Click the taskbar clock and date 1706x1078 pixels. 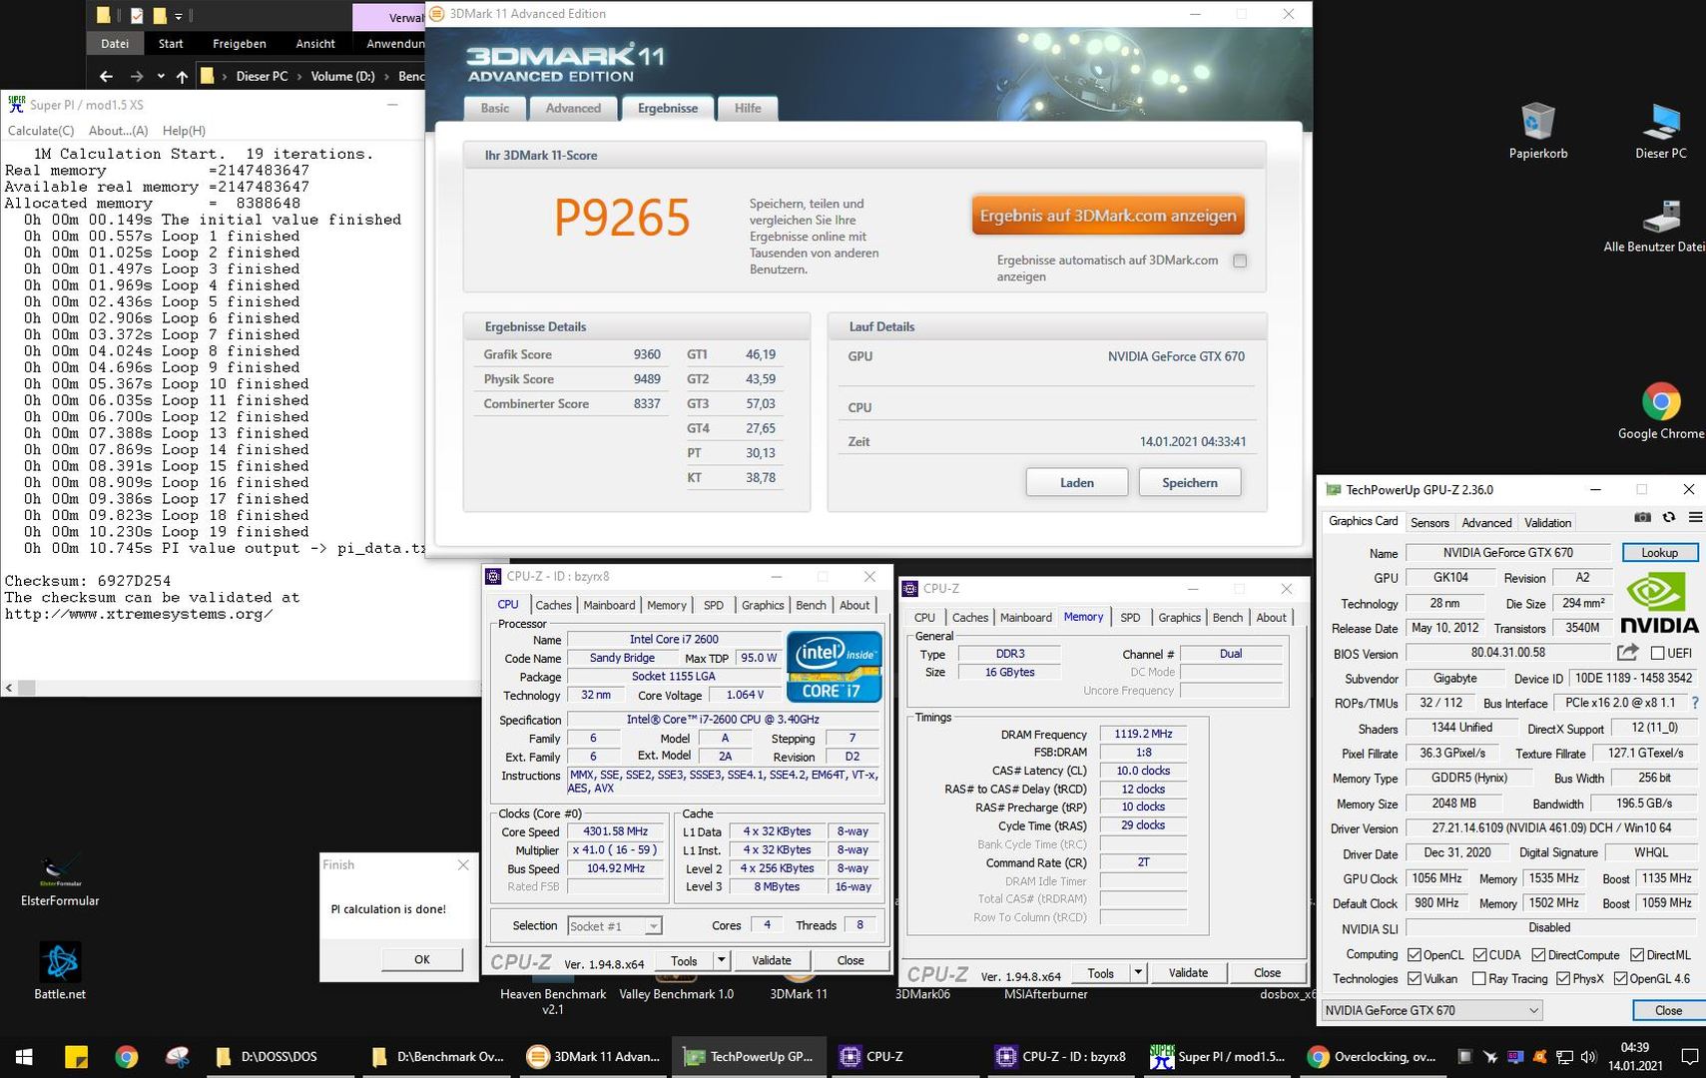(1635, 1057)
